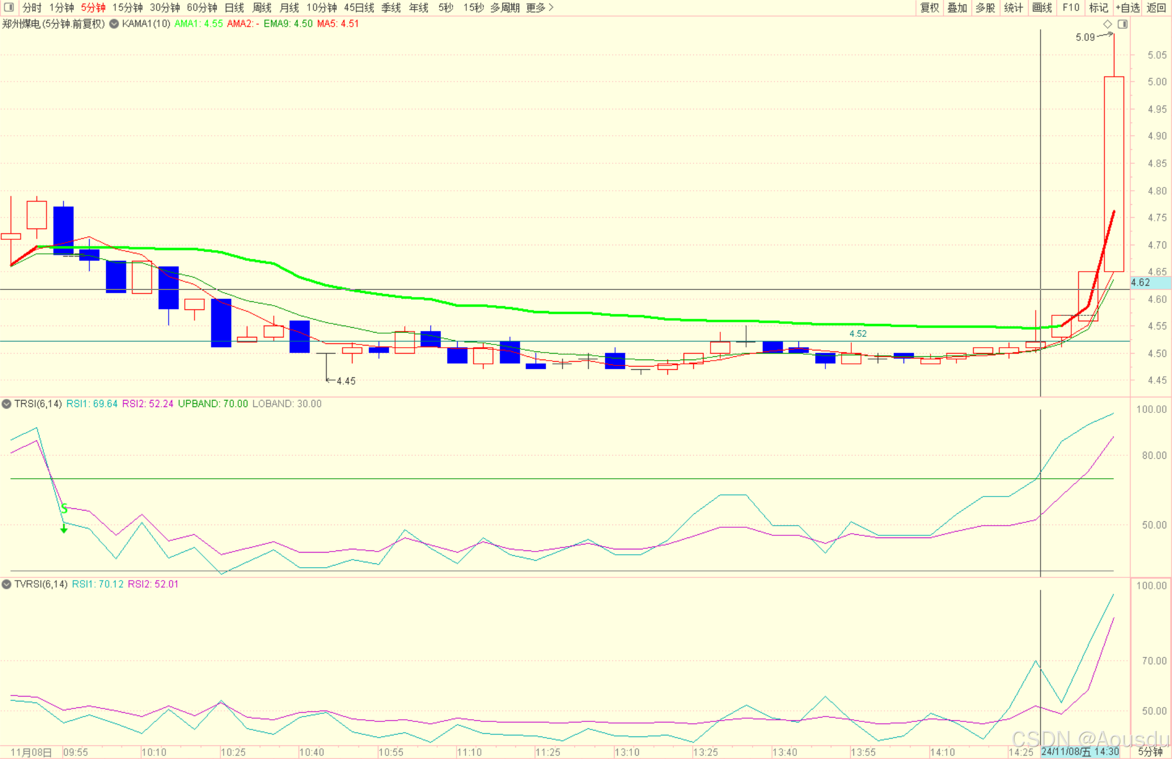Click the 5分钟 period label at bottom right

[1150, 752]
